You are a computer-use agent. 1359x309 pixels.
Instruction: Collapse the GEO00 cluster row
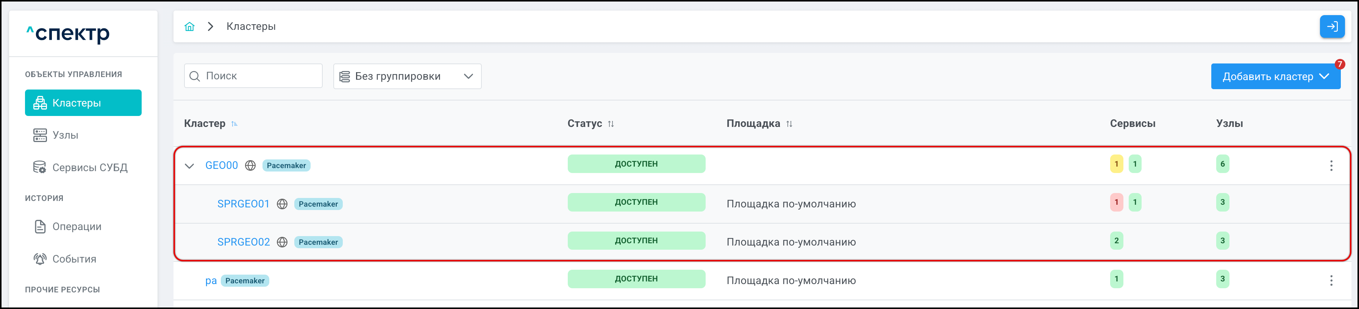point(189,166)
